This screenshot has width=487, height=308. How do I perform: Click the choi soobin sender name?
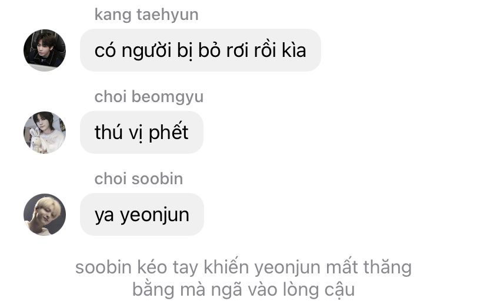point(139,179)
